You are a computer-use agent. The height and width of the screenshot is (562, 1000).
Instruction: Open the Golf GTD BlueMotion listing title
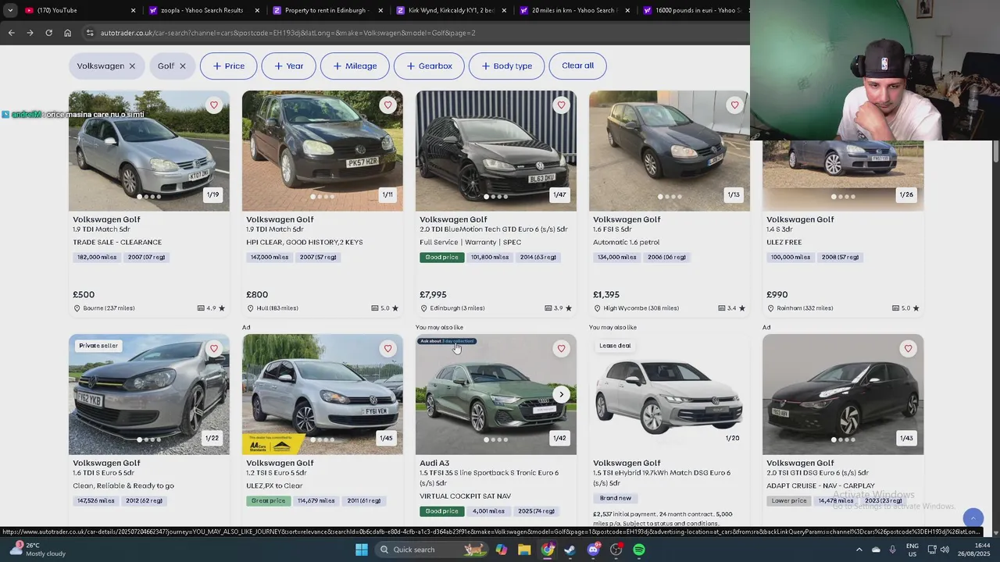[x=453, y=219]
